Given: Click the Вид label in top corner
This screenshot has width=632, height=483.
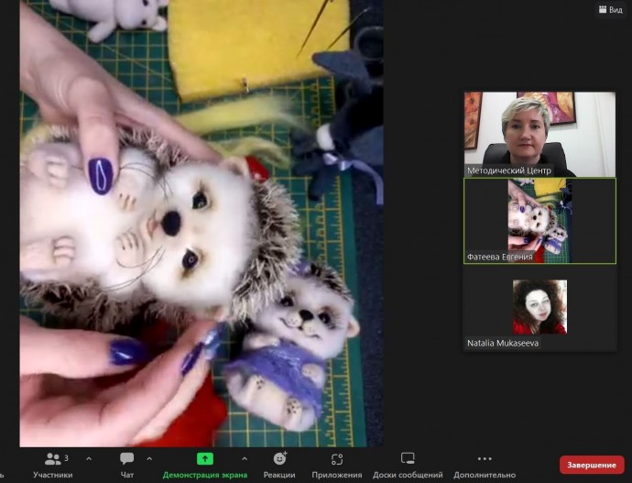Looking at the screenshot, I should (x=617, y=9).
